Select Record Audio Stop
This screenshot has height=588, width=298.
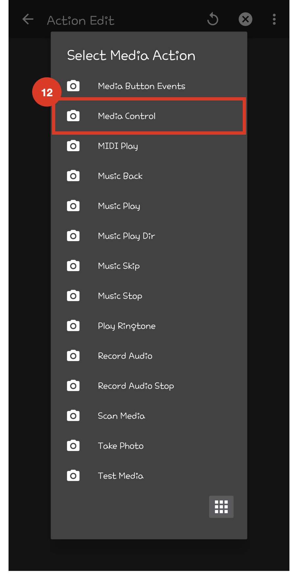(136, 386)
